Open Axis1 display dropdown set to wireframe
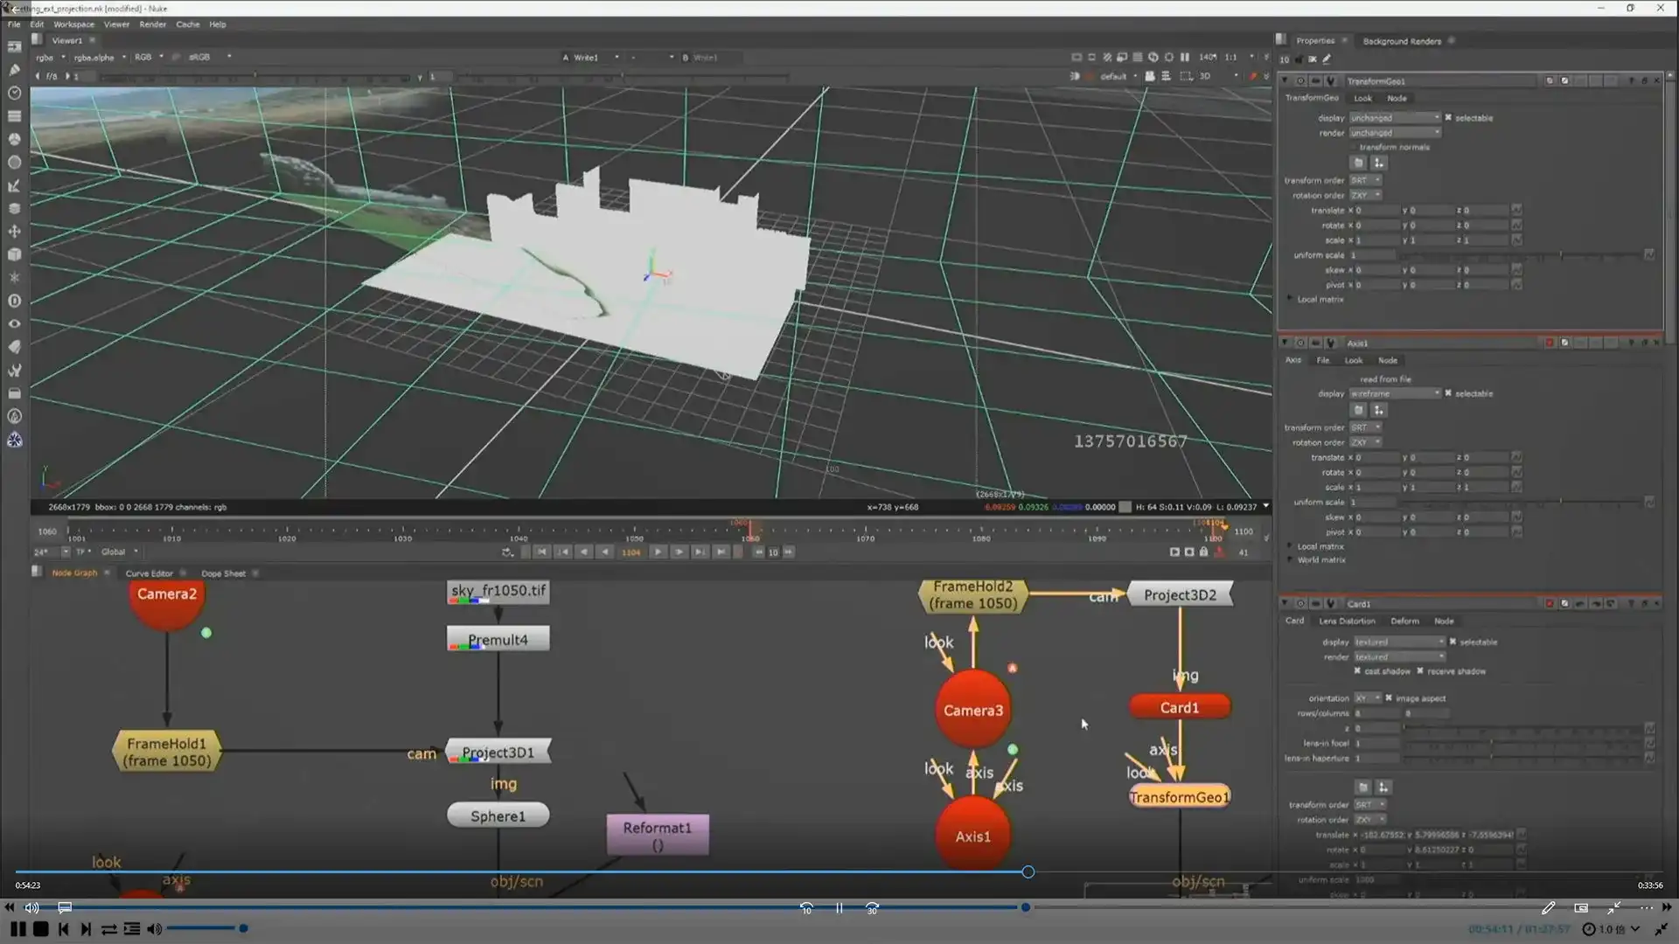The height and width of the screenshot is (944, 1679). pyautogui.click(x=1394, y=393)
